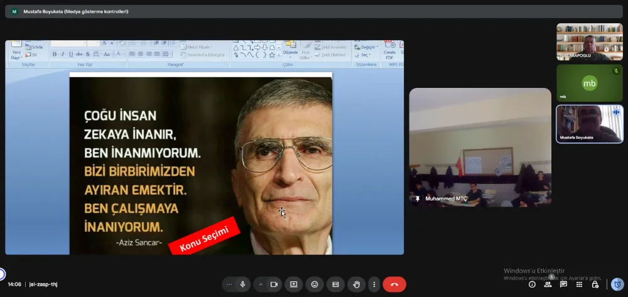This screenshot has width=628, height=297.
Task: Pick the triangle shape in gallery
Action: [236, 48]
